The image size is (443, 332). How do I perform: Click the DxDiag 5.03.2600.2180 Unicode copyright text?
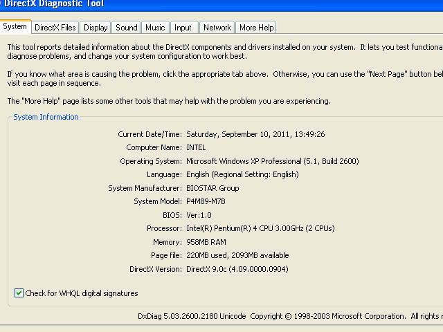click(290, 316)
